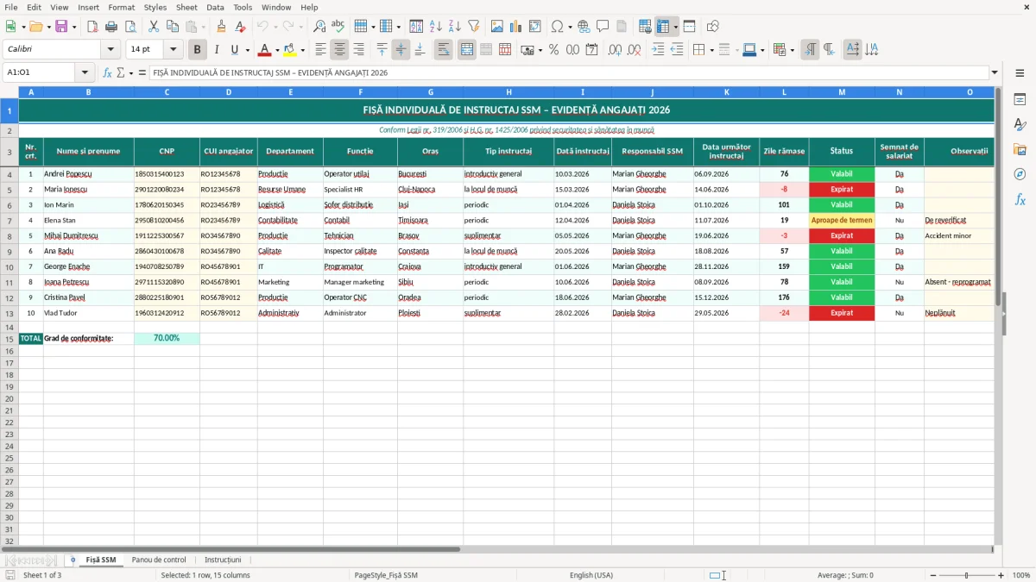1036x582 pixels.
Task: Switch to Panou de control sheet tab
Action: click(159, 560)
